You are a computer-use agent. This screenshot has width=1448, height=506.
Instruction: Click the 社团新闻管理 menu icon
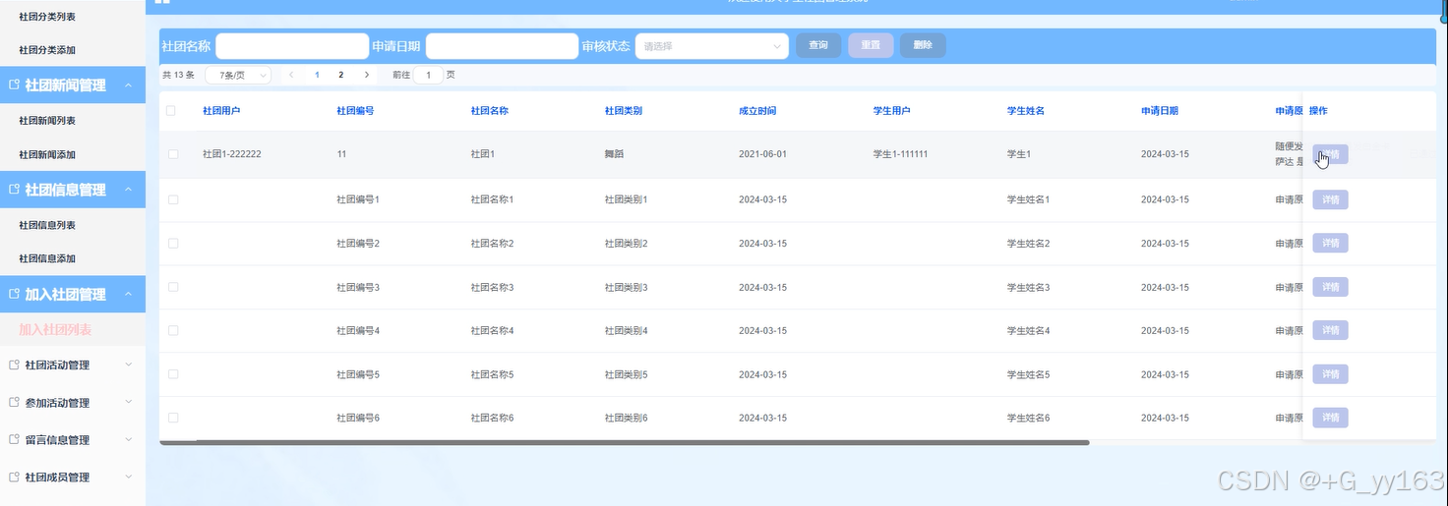pyautogui.click(x=14, y=85)
